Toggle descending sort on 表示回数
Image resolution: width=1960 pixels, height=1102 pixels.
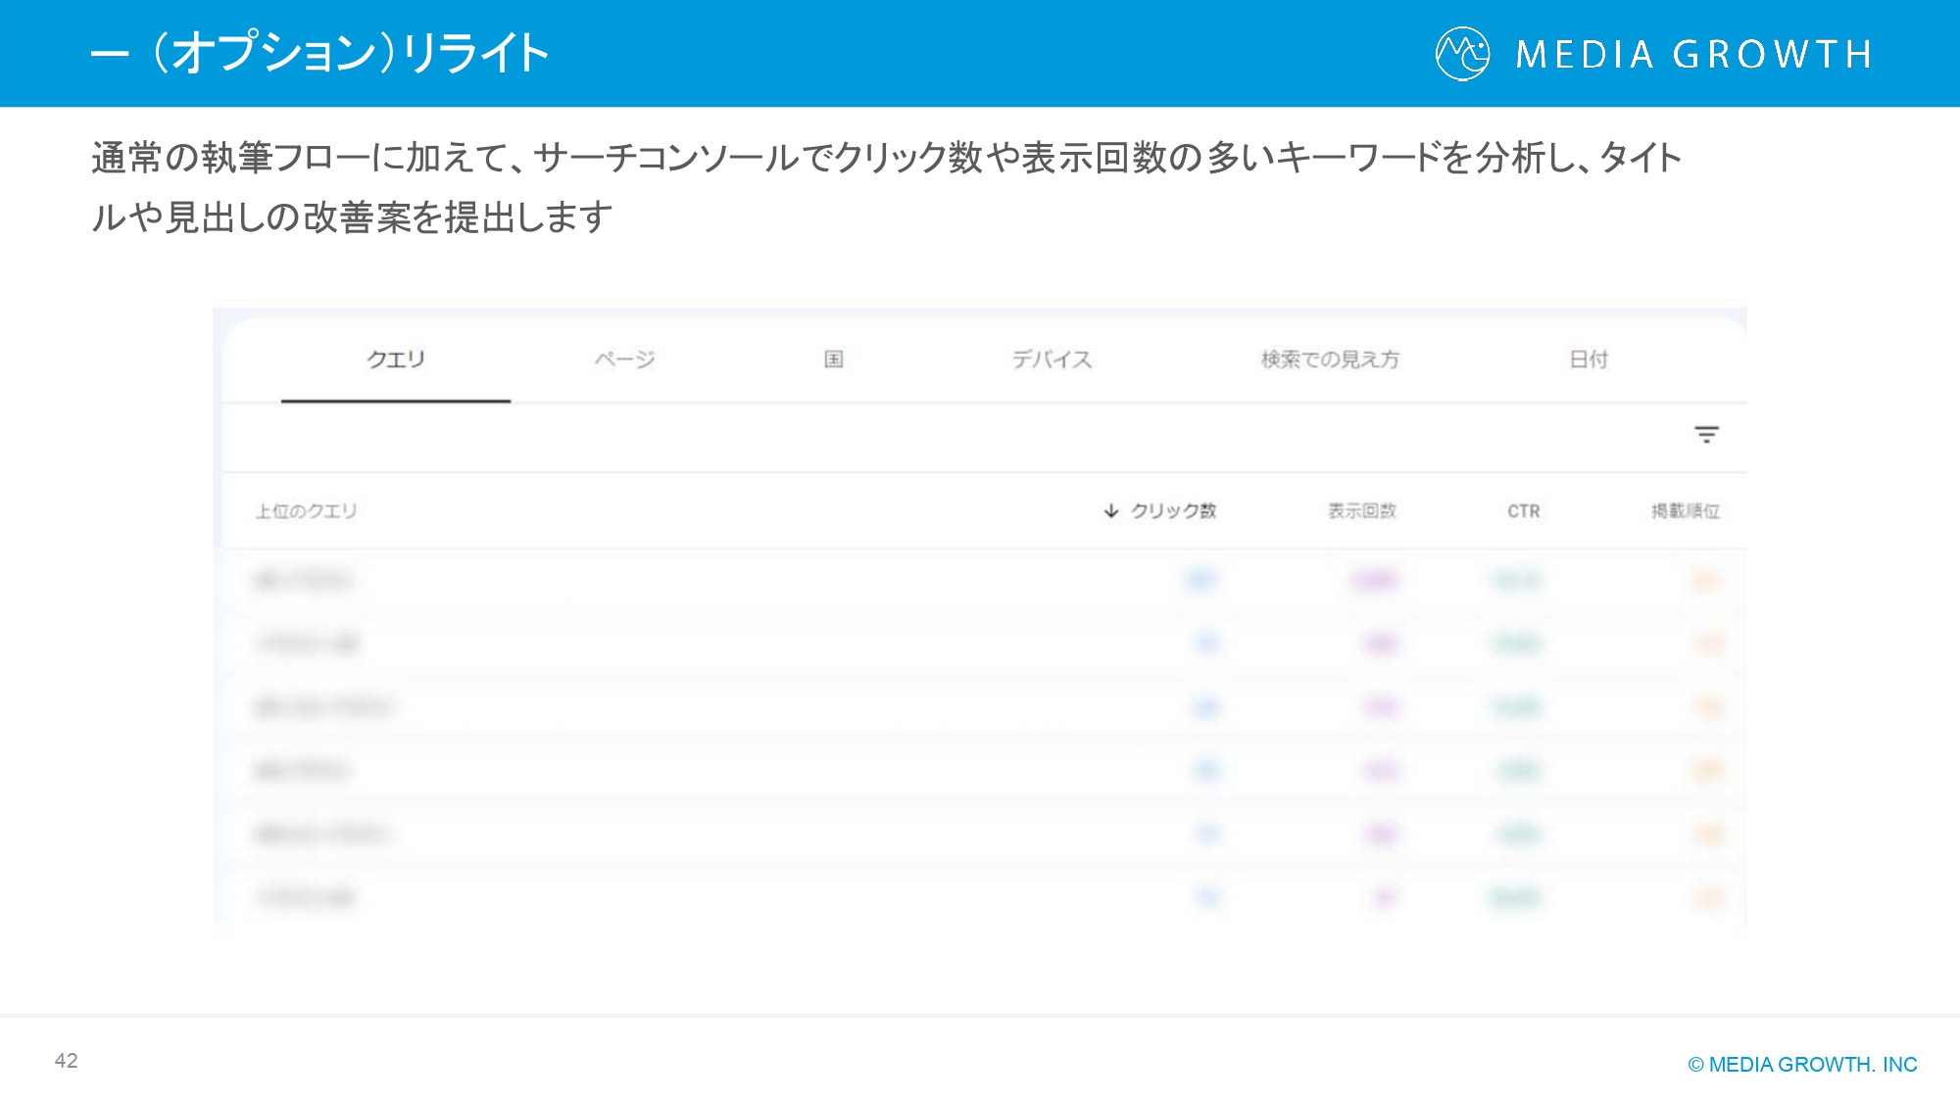[x=1362, y=510]
